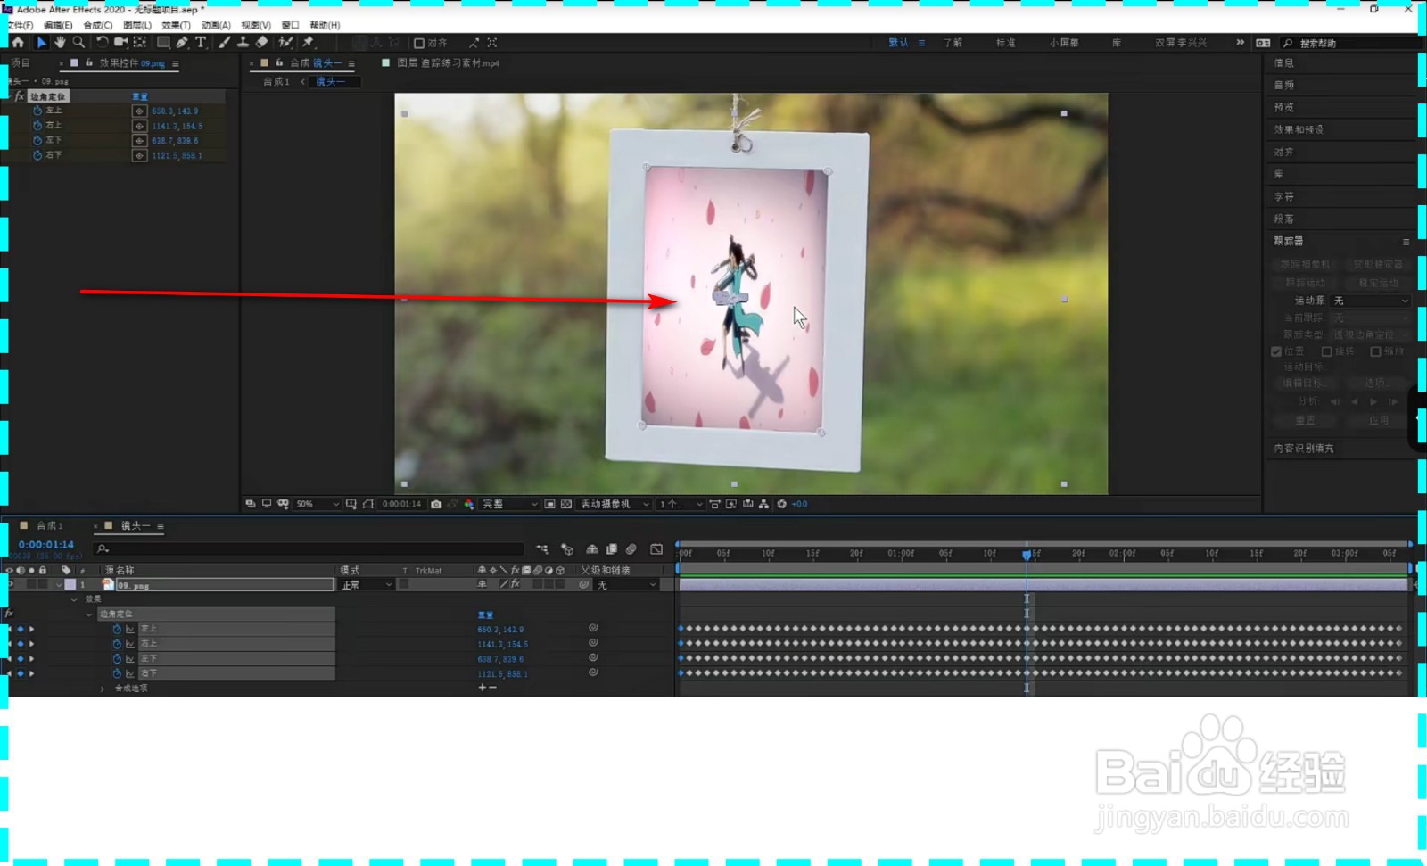Select the Eraser tool
Screen dimensions: 1427x866
point(261,42)
